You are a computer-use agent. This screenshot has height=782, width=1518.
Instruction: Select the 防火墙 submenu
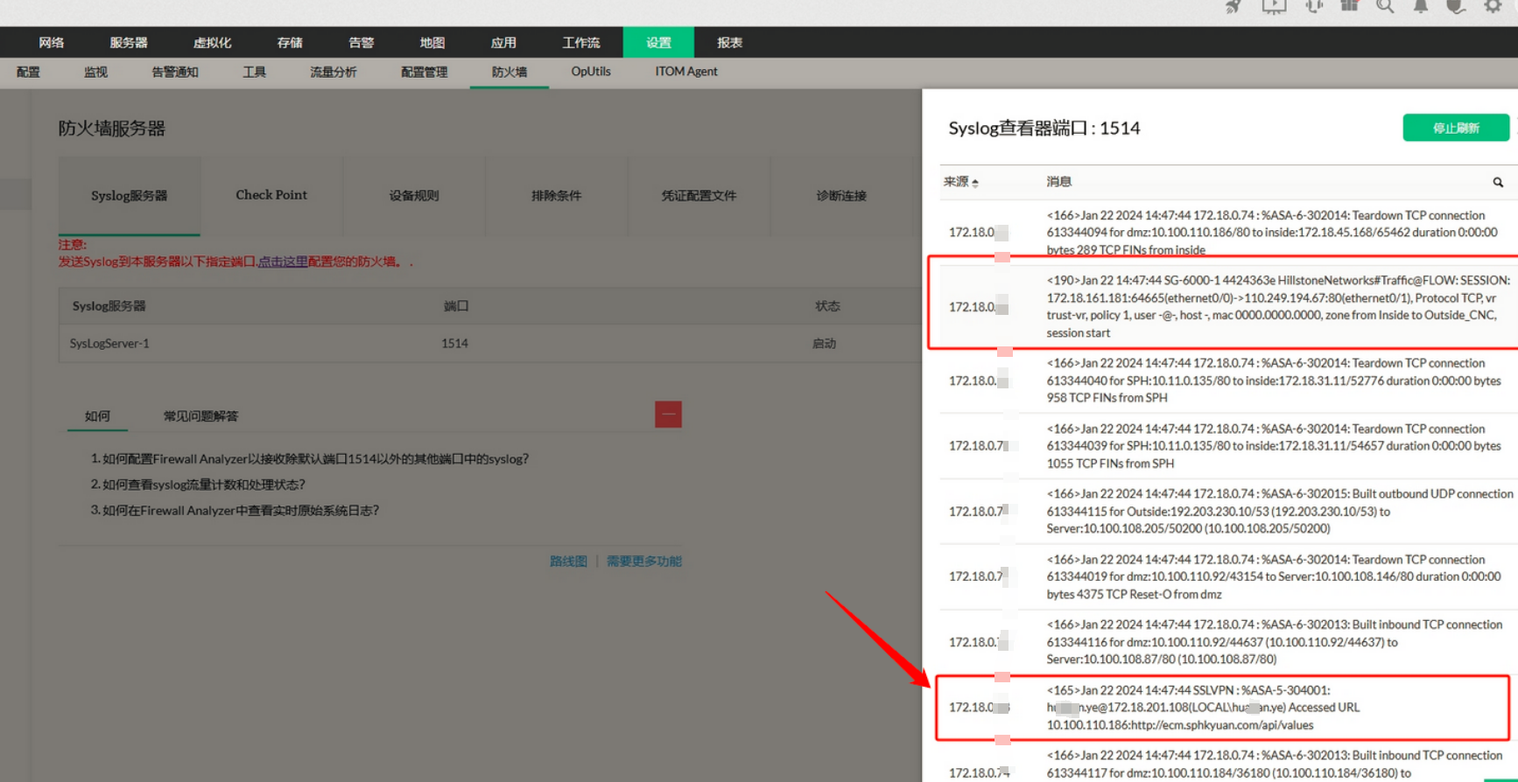pyautogui.click(x=510, y=72)
